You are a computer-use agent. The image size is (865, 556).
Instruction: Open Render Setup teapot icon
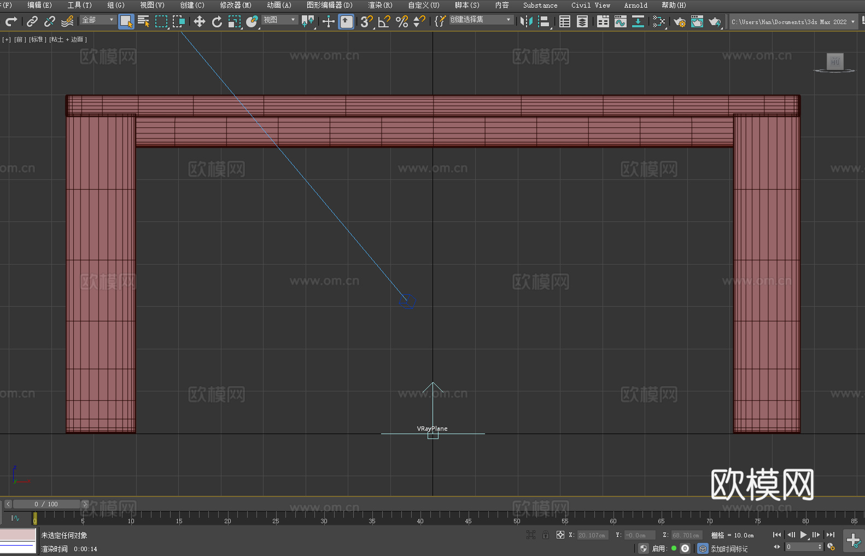680,21
